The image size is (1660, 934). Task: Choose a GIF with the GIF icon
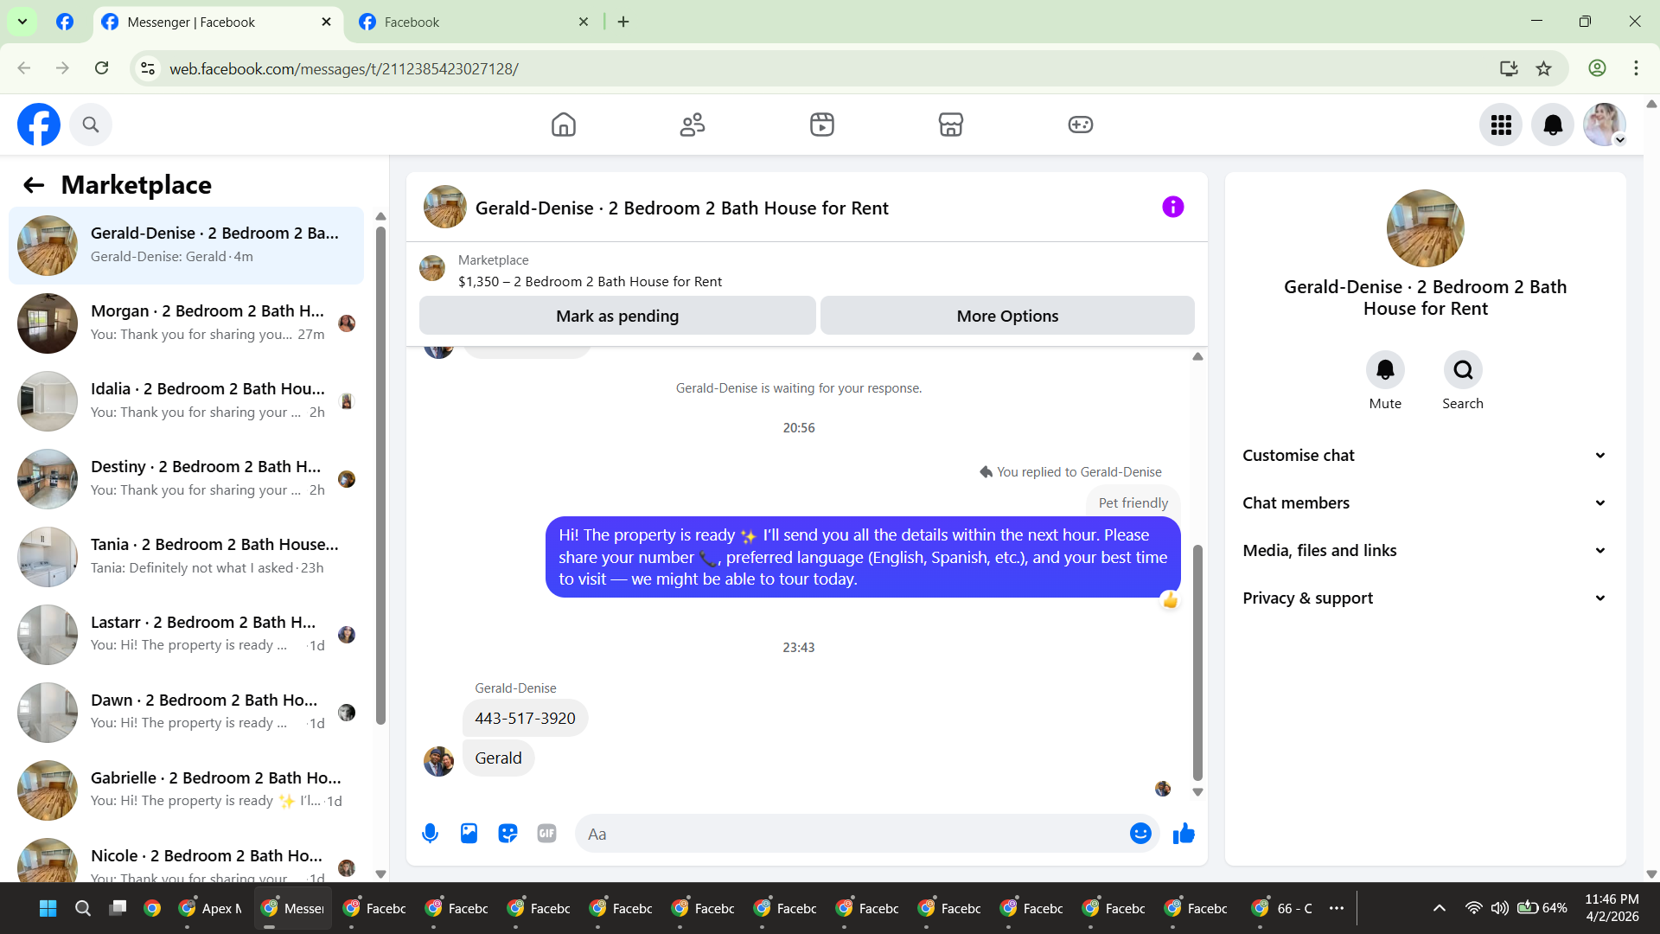point(546,834)
